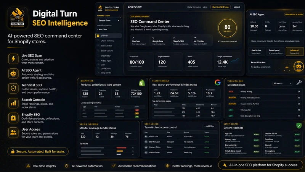Screen dimensions: 305x172
Task: Click the Admin User avatar circle
Action: pos(146,136)
